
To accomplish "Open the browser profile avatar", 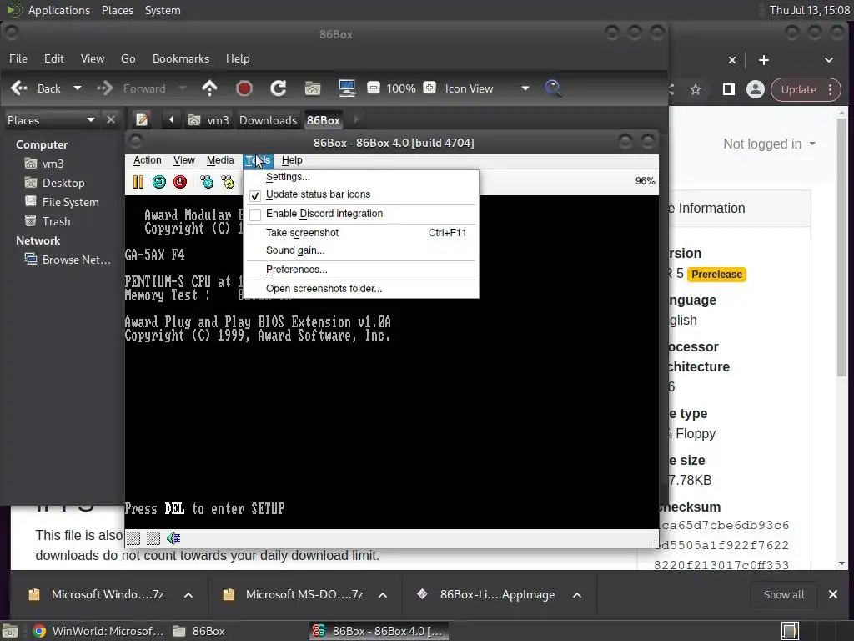I will (756, 89).
